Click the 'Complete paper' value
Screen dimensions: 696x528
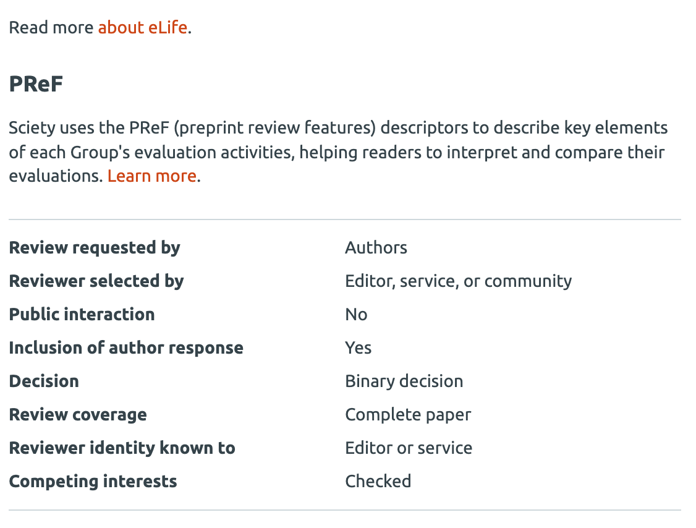click(408, 415)
